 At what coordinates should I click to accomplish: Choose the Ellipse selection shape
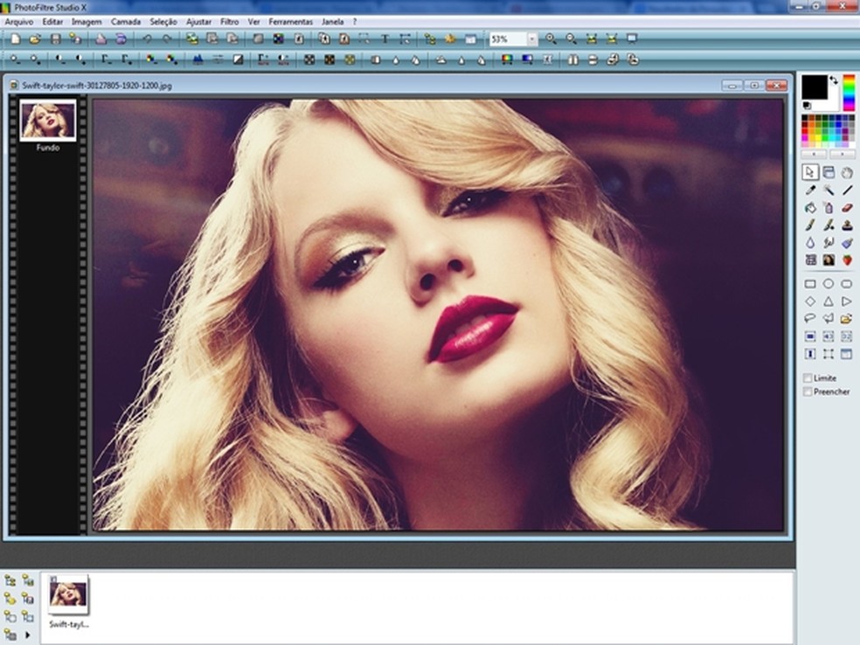829,284
